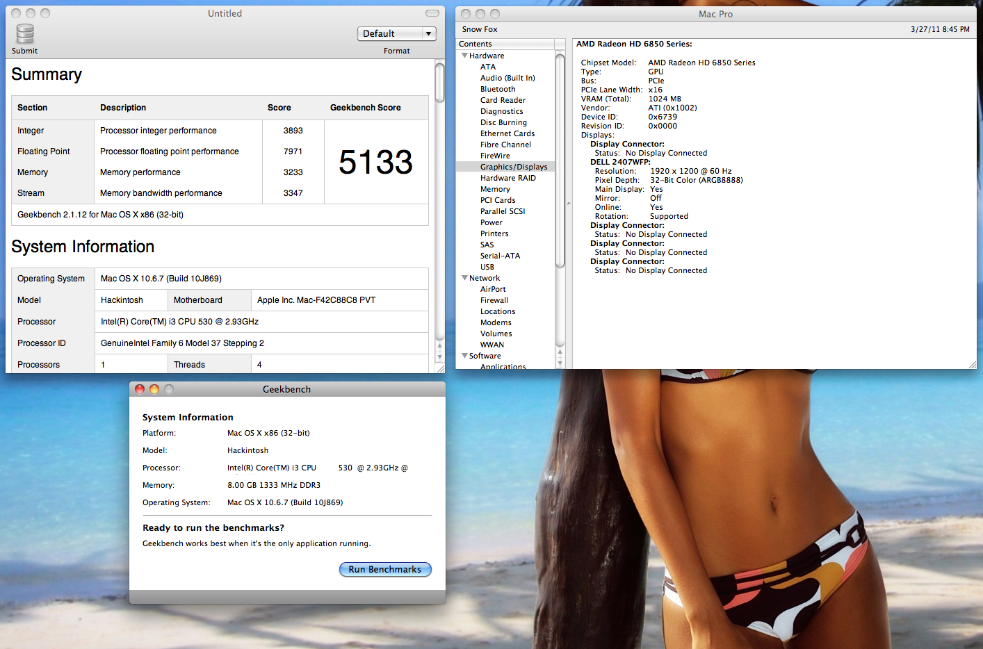The image size is (983, 649).
Task: Click the Geekbench results window scrollbar thumb
Action: tap(439, 83)
